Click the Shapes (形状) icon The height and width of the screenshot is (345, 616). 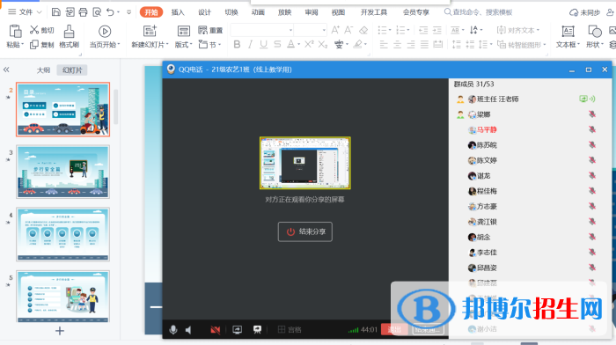pyautogui.click(x=594, y=32)
